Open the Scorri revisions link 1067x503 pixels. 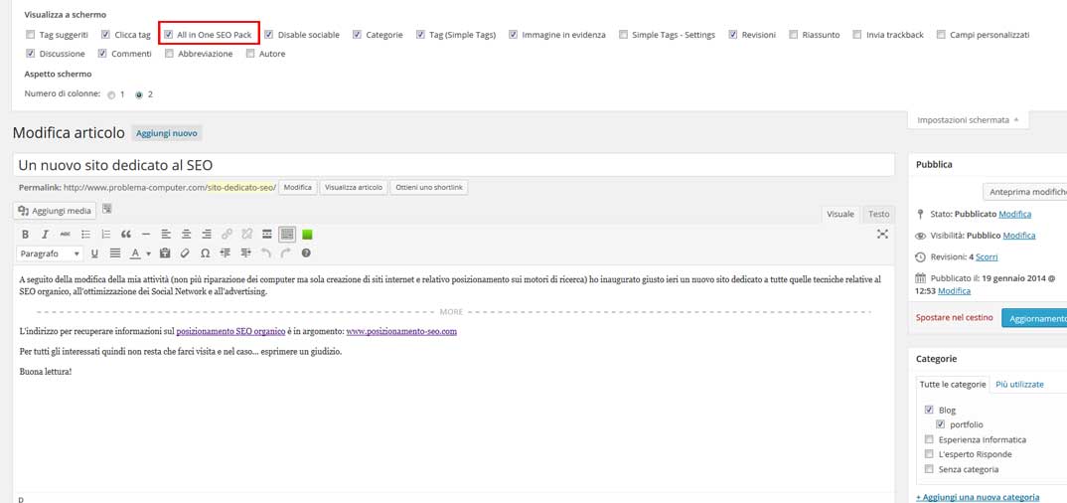(987, 257)
